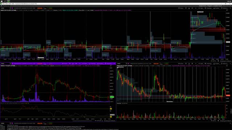This screenshot has height=130, width=232.
Task: Open Edit Studies beaker icon in top chart toolbar
Action: coord(189,8)
